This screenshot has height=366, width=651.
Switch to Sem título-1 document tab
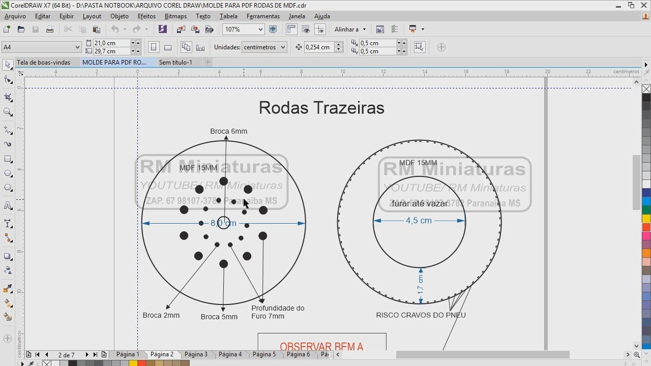coord(175,63)
